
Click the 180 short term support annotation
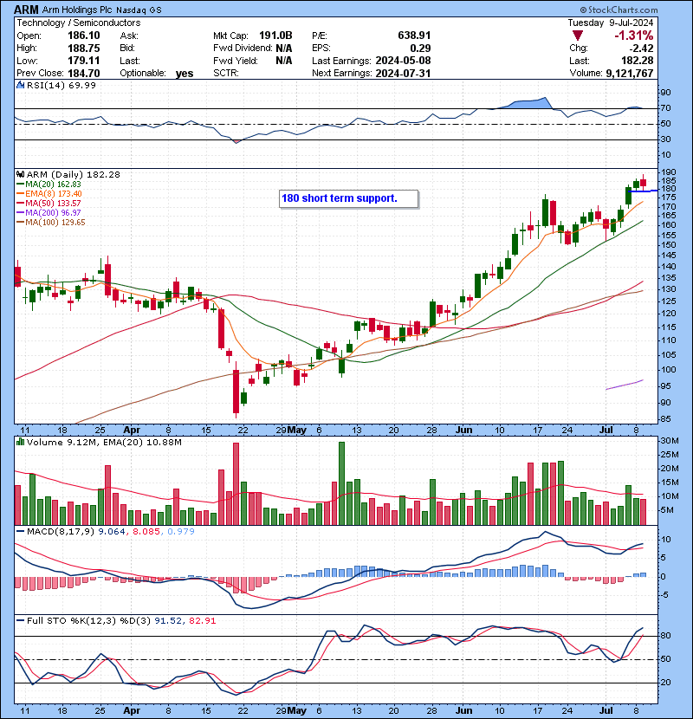(348, 198)
